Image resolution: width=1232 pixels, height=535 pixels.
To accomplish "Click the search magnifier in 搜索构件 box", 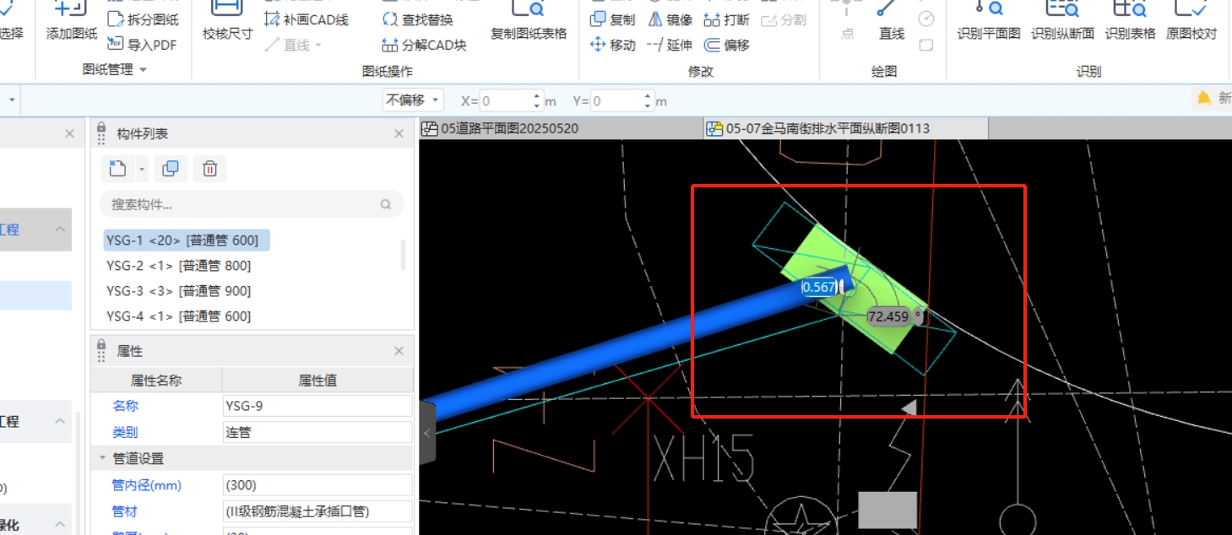I will (386, 204).
